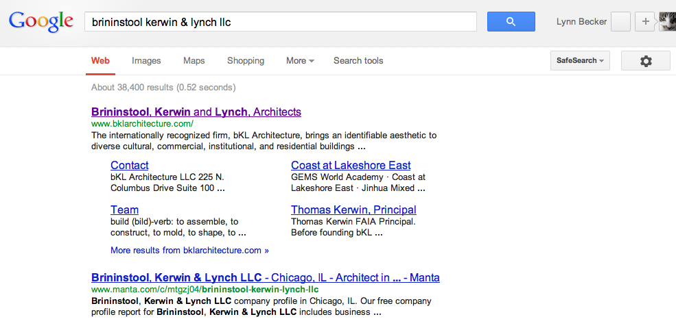676x330 pixels.
Task: Open the Team sitelink
Action: (x=125, y=210)
